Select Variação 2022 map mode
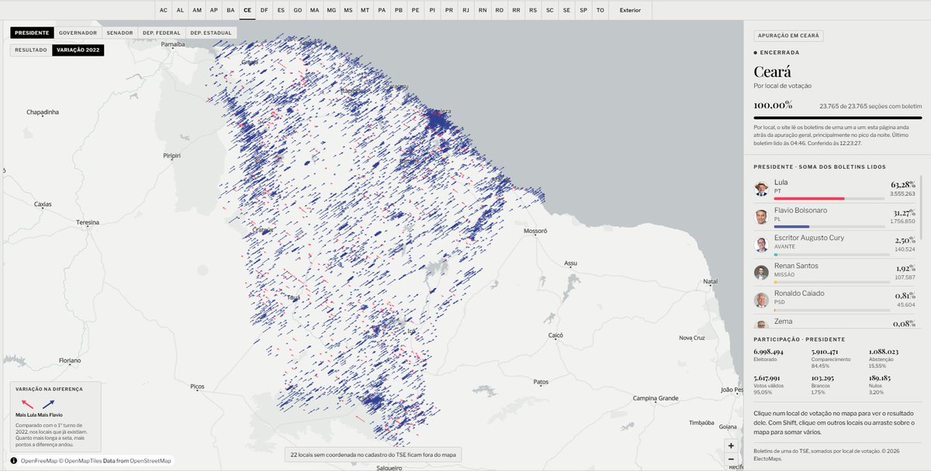 coord(78,50)
